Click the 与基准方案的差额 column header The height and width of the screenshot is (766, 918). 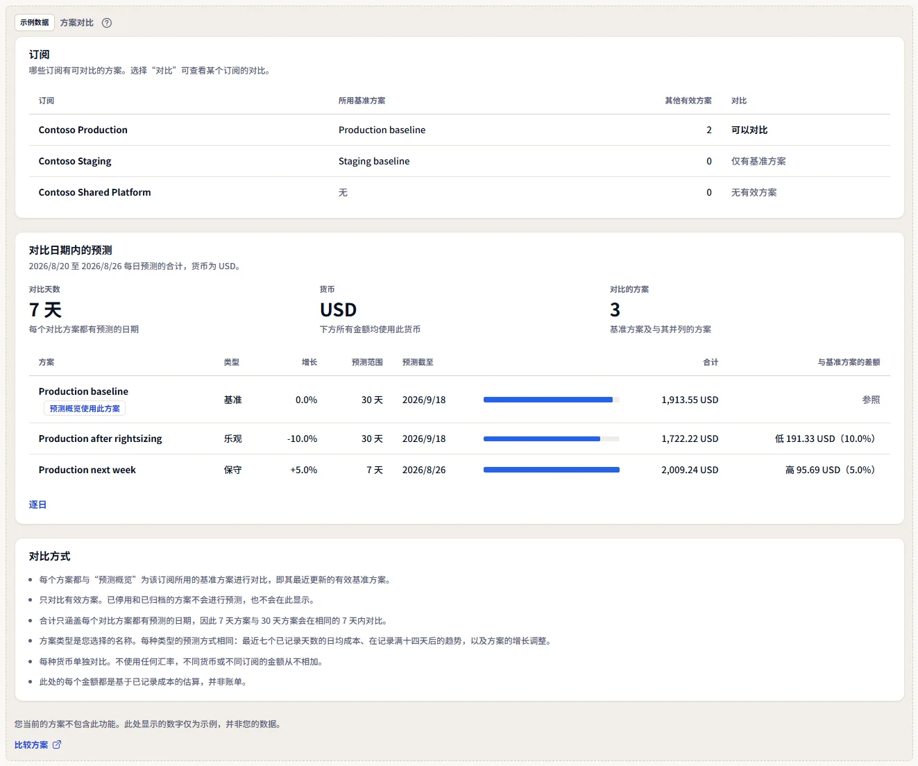(849, 362)
